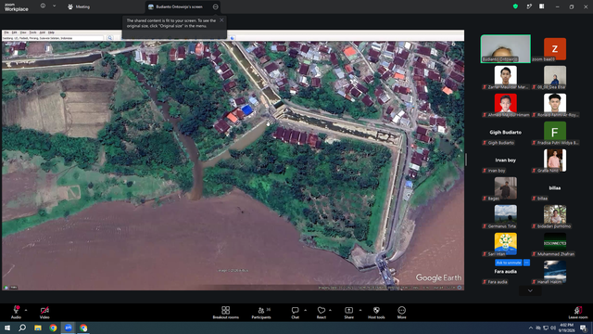Expand Share options arrow
This screenshot has height=334, width=593.
(360, 310)
